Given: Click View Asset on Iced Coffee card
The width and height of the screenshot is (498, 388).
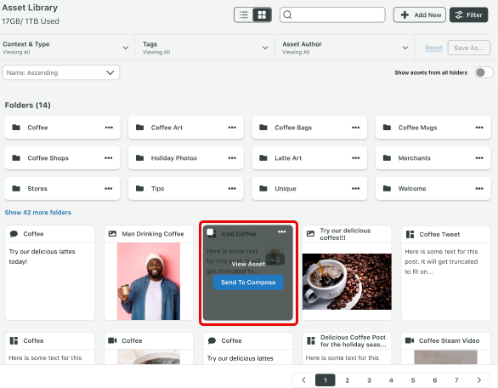Looking at the screenshot, I should tap(248, 264).
